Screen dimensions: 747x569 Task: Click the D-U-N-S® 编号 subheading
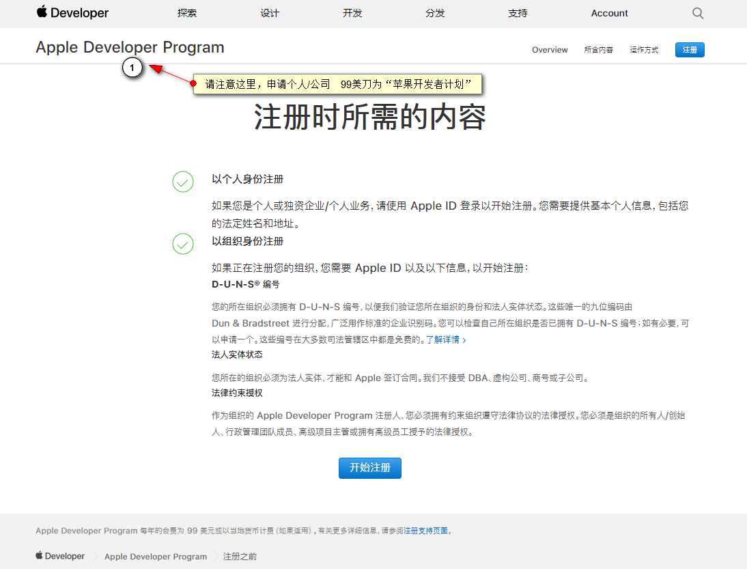point(245,284)
